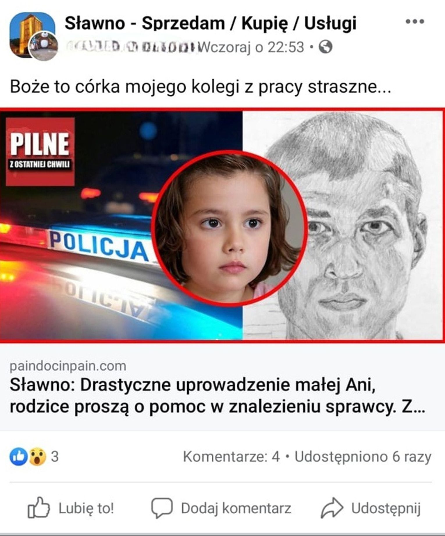Click the paindocinpain.com domain label
The height and width of the screenshot is (536, 445).
(68, 366)
